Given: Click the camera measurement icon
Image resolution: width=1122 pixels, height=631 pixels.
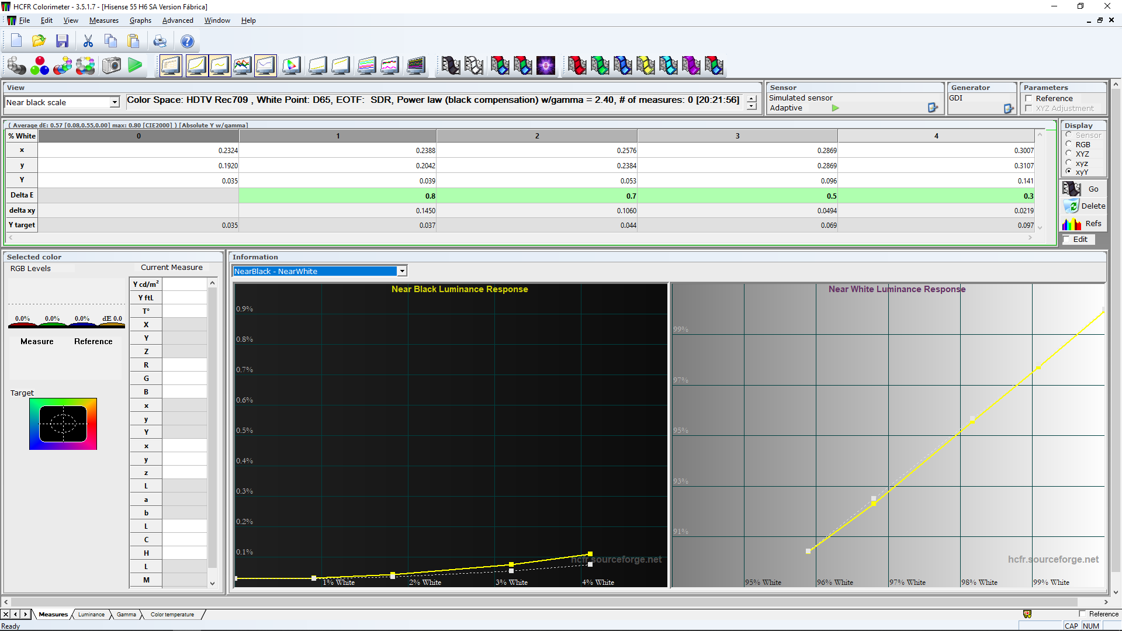Looking at the screenshot, I should (x=112, y=65).
